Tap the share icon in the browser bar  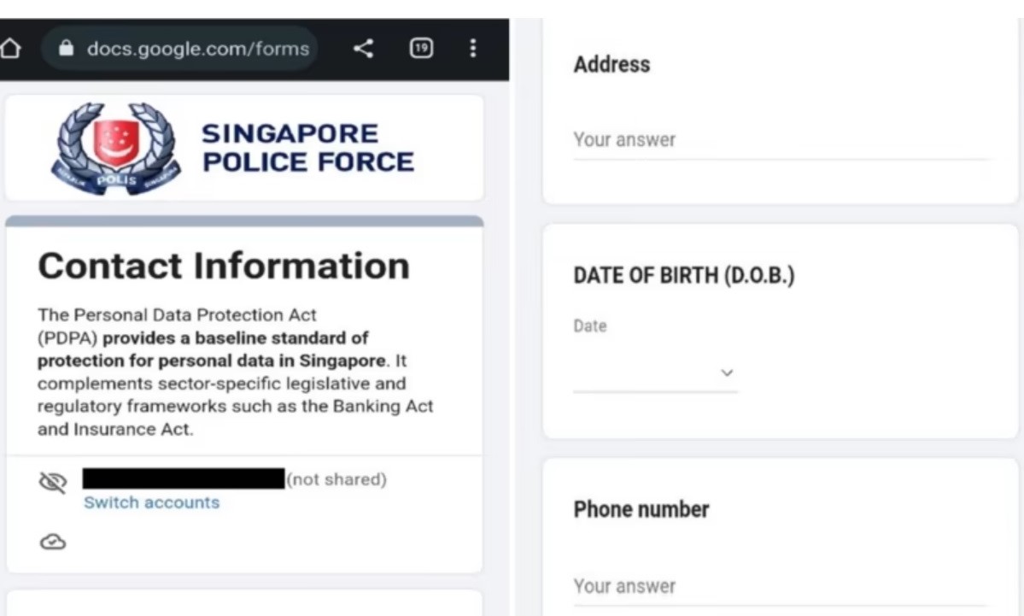(363, 49)
